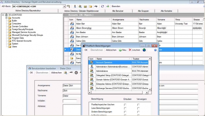Click the key/search icon in main toolbar

(96, 6)
